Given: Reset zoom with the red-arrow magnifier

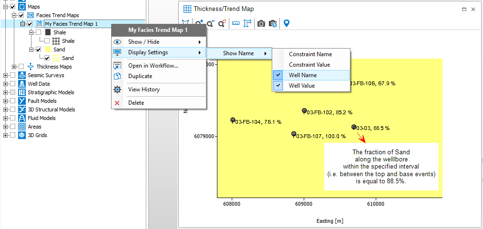Looking at the screenshot, I should pyautogui.click(x=222, y=23).
